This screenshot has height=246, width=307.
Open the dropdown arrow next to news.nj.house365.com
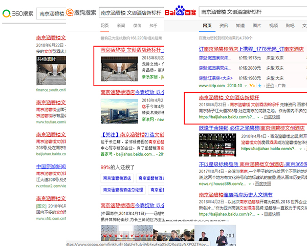(x=249, y=183)
